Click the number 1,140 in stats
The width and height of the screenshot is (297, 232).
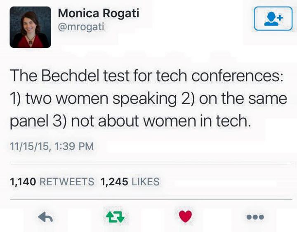pyautogui.click(x=23, y=181)
